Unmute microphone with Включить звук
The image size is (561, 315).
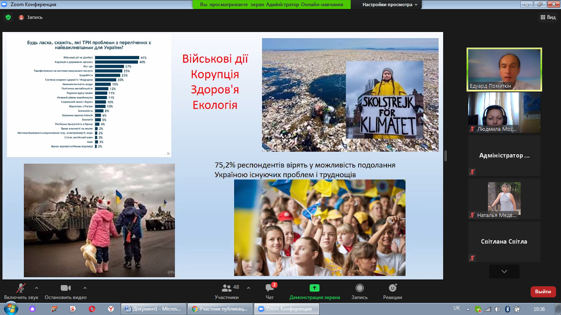pyautogui.click(x=21, y=288)
